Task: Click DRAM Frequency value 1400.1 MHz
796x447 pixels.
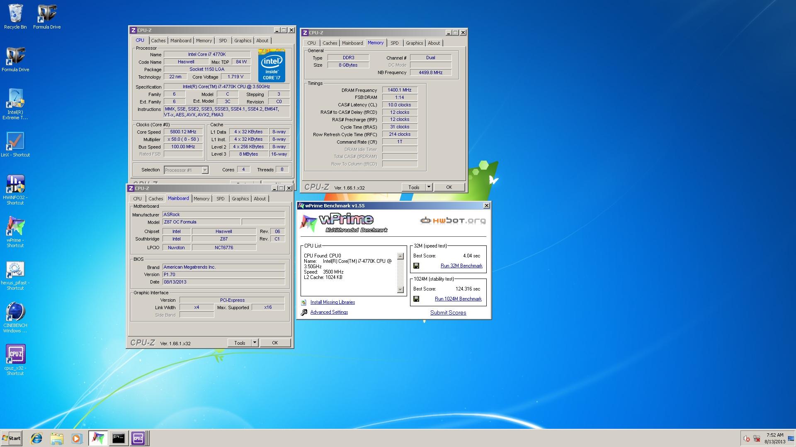Action: point(400,90)
